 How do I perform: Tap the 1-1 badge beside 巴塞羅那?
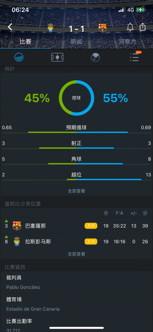[x=91, y=226]
